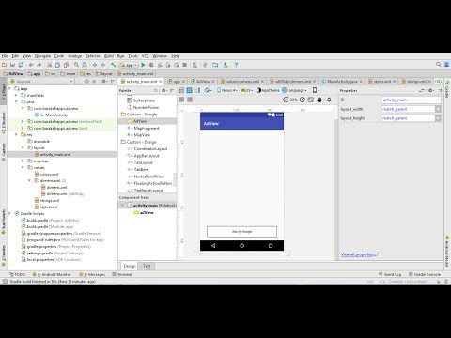Viewport: 451px width, 338px height.
Task: Click the Scroll from source target icon
Action: [x=86, y=82]
